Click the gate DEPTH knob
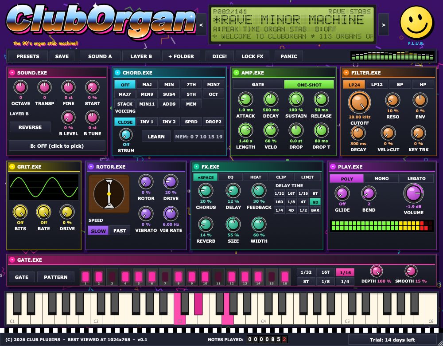The image size is (443, 346). (376, 271)
